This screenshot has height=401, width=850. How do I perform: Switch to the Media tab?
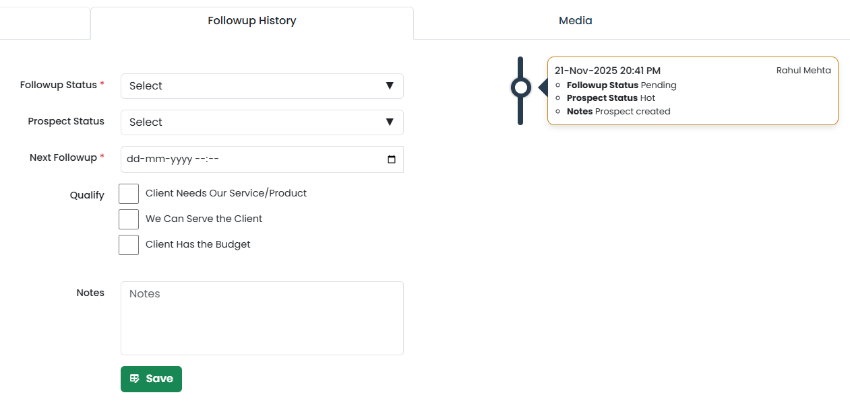tap(575, 21)
